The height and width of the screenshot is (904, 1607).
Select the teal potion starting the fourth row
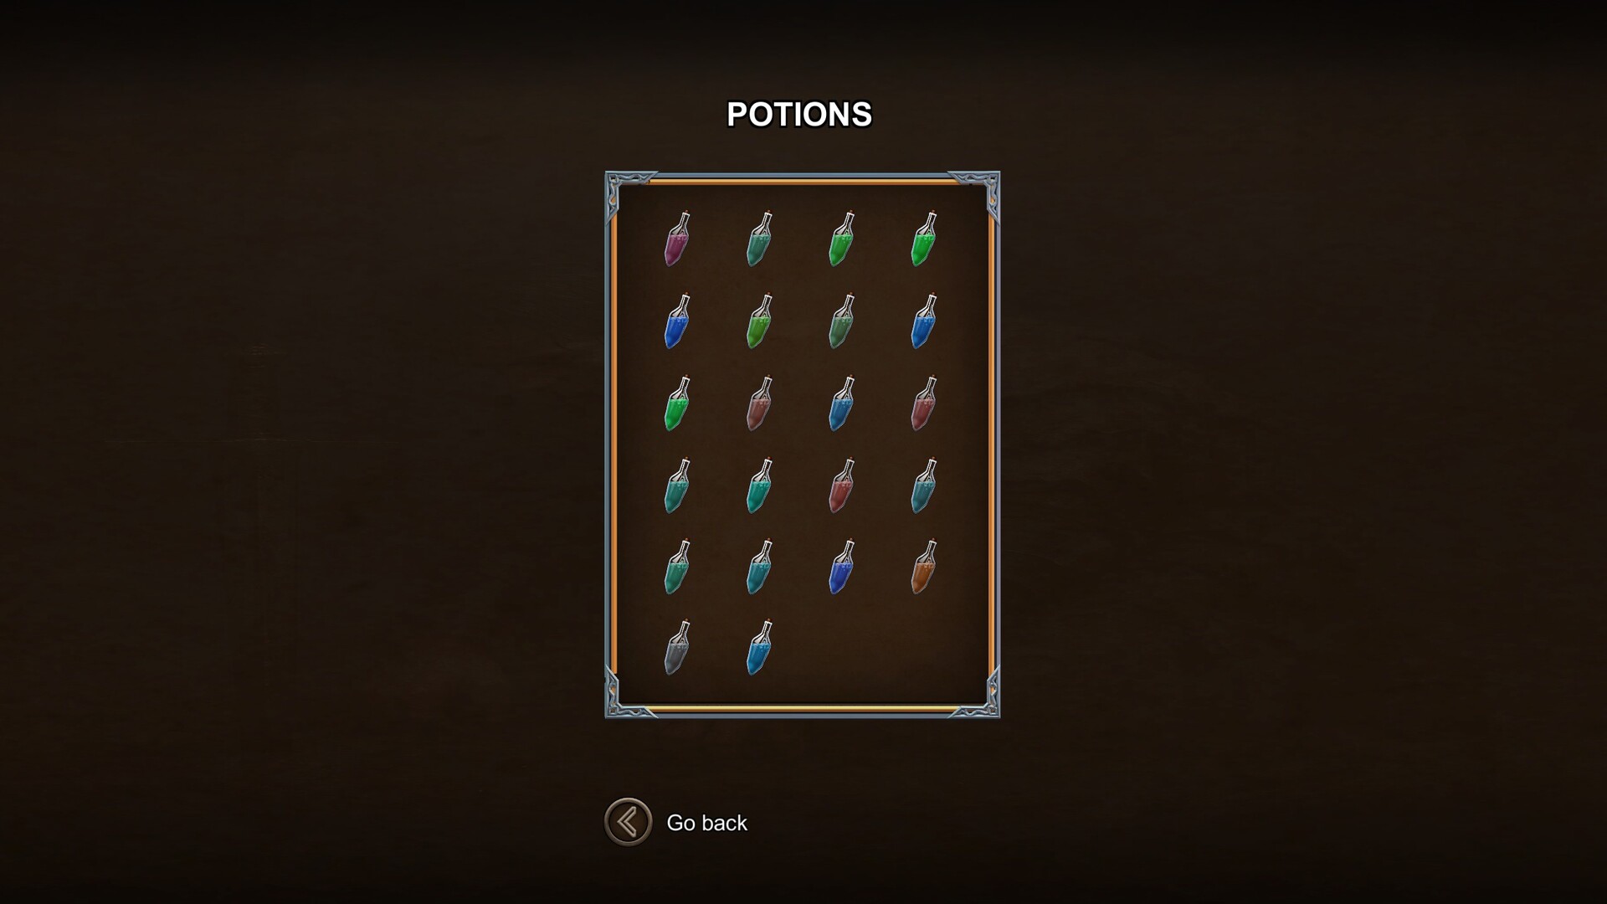677,485
